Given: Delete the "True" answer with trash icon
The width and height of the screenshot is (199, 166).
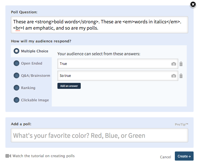Looking at the screenshot, I should tap(181, 64).
